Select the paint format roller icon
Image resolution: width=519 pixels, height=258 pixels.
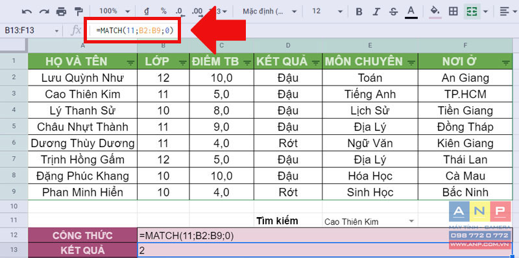coord(78,12)
